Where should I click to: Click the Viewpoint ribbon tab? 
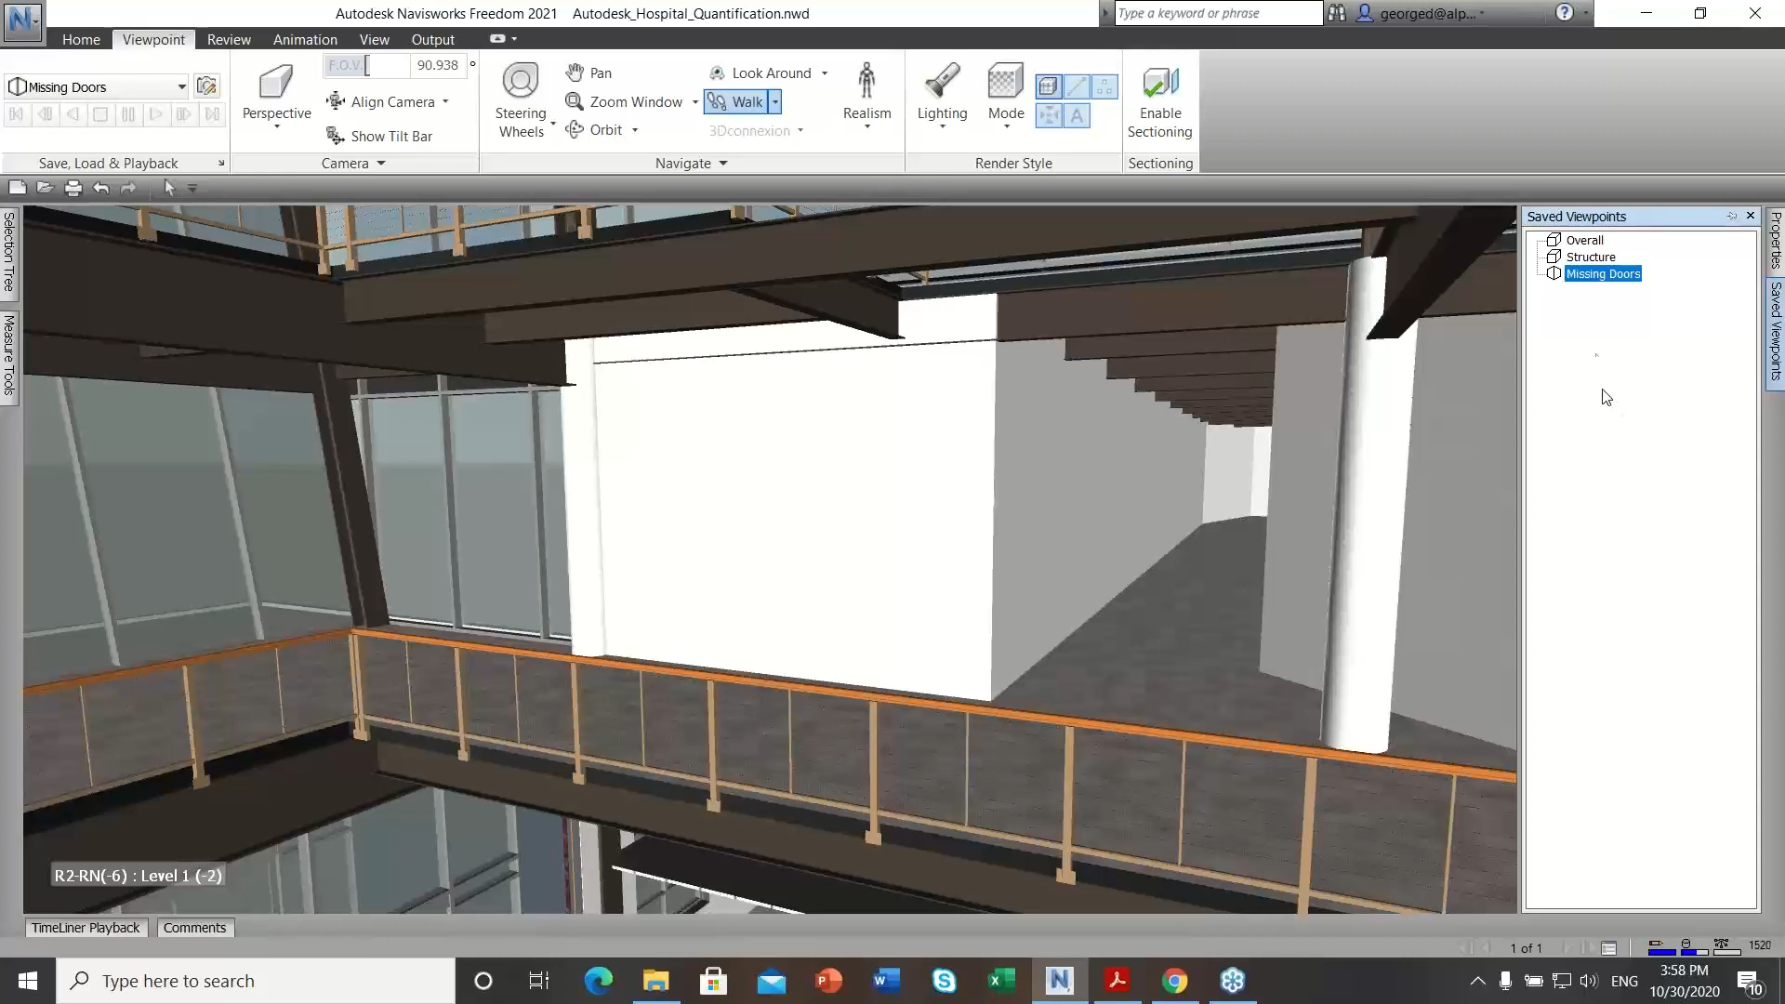tap(153, 38)
